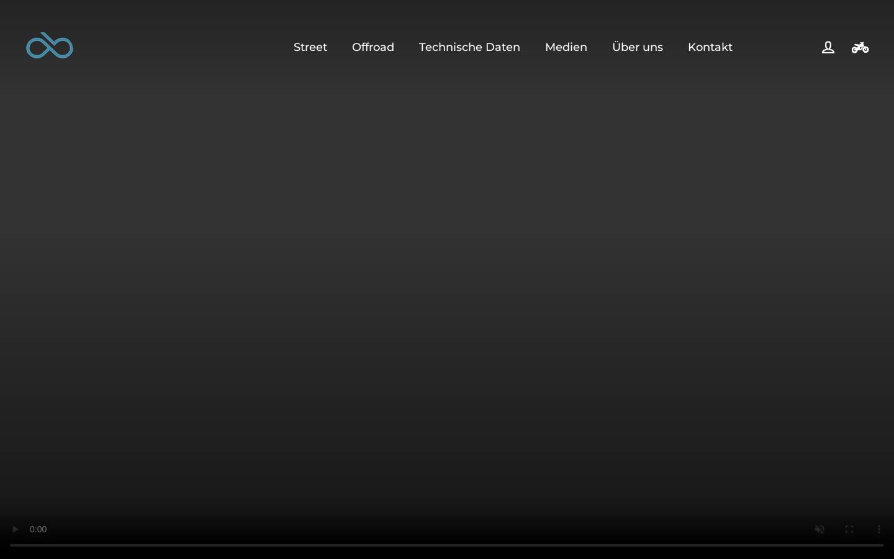Open the user account icon
Image resolution: width=894 pixels, height=559 pixels.
point(828,47)
